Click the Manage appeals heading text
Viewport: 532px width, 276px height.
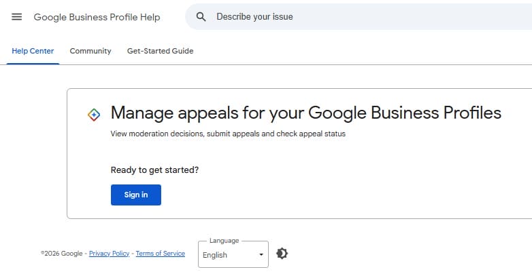[305, 113]
